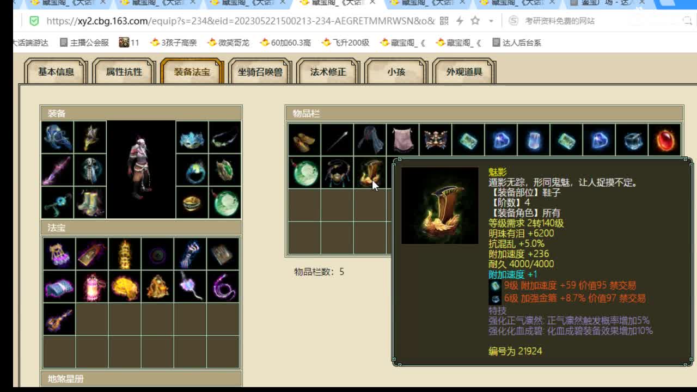
Task: Select the lute instrument talisman in 法宝
Action: click(x=59, y=319)
